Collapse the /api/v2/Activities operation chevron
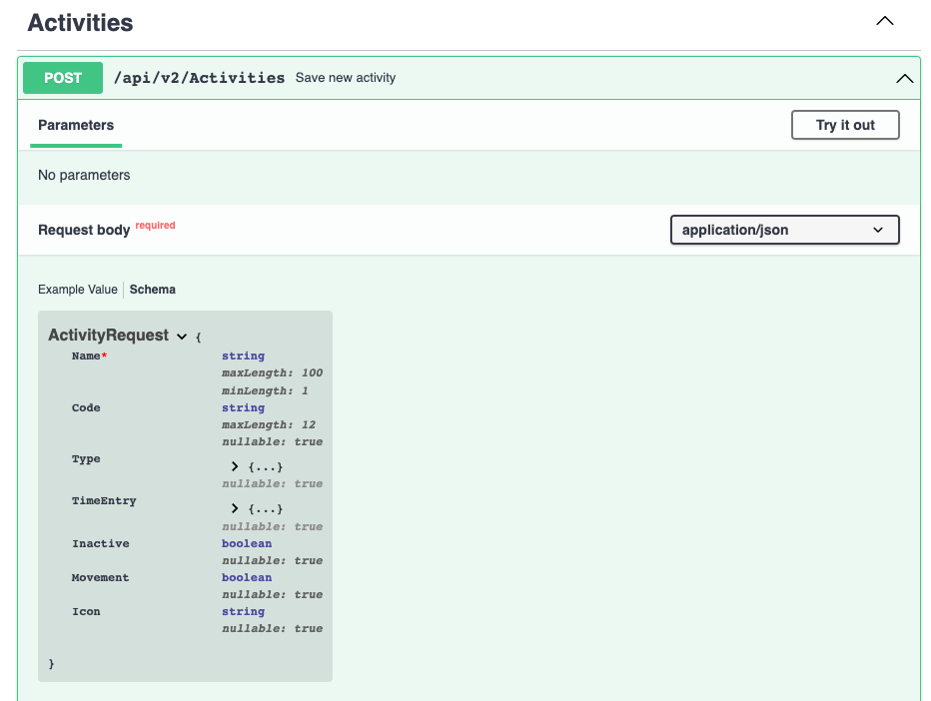Viewport: 931px width, 701px height. pyautogui.click(x=904, y=77)
